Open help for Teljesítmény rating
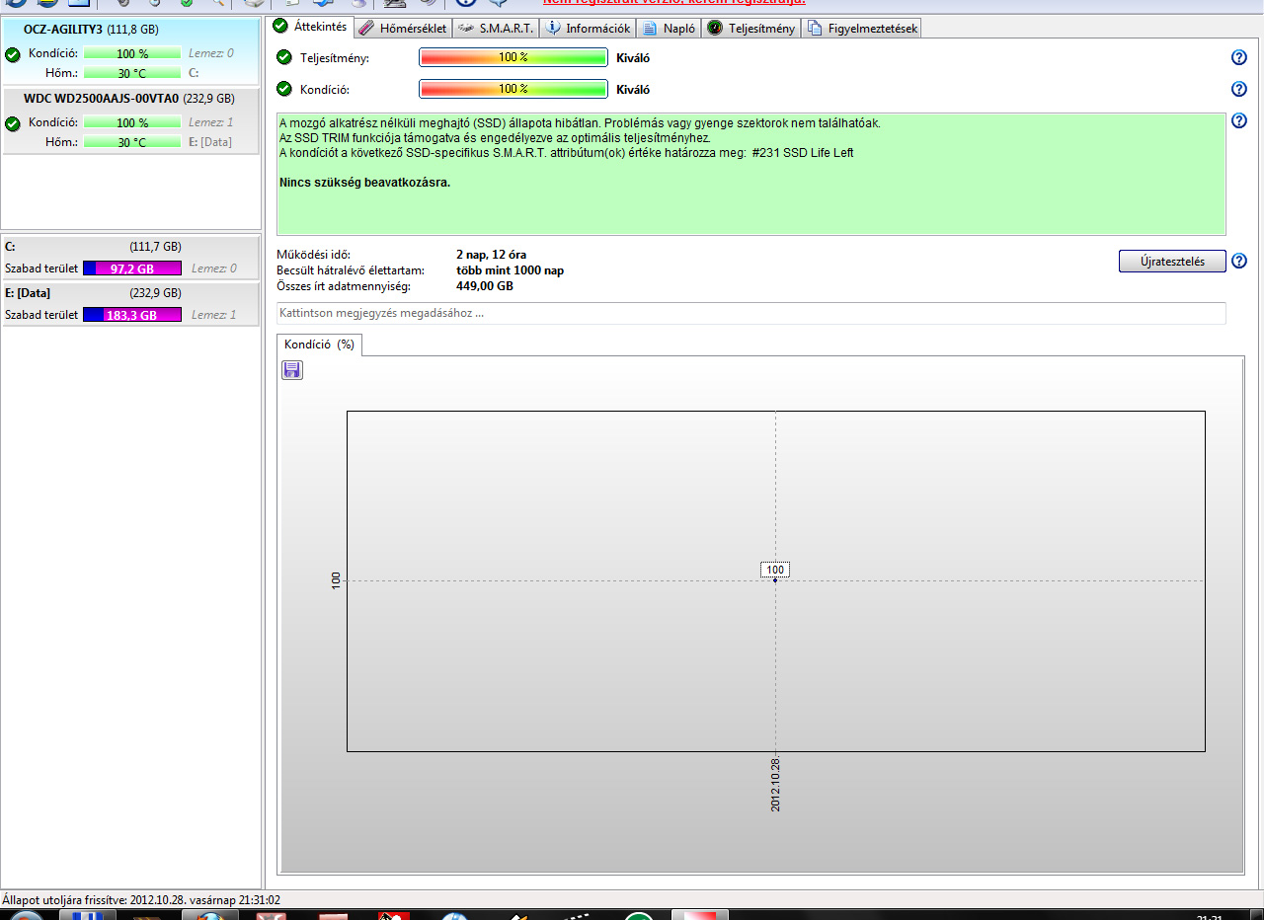 1238,57
